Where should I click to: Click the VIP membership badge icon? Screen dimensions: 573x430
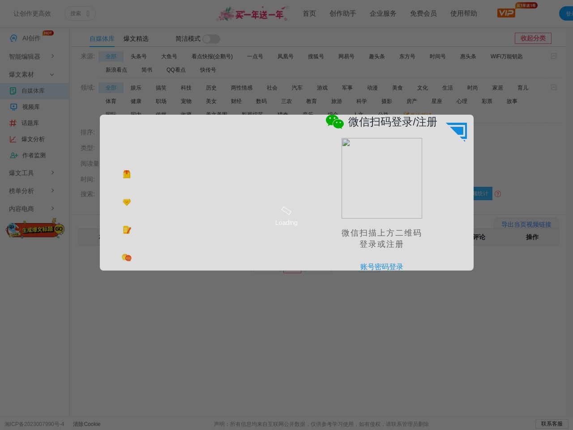(506, 13)
